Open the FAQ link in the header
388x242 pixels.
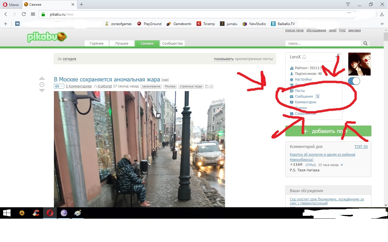pos(342,30)
